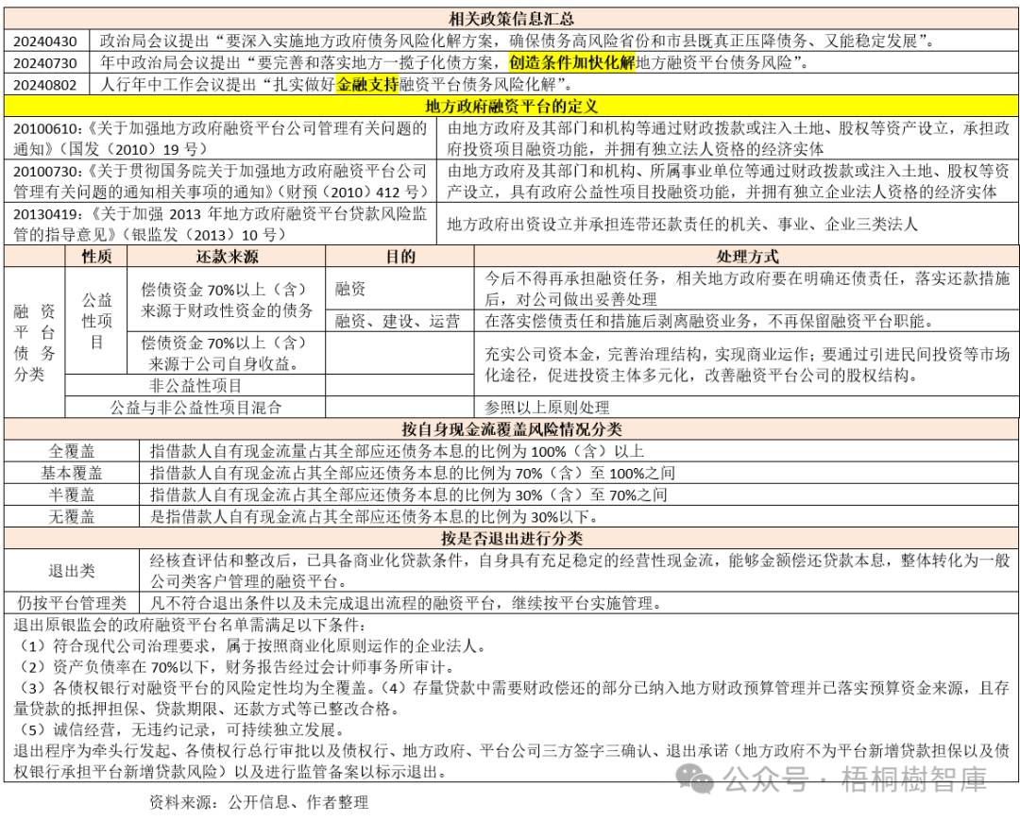Screen dimensions: 1020x820
Task: Click the header '按自身现金流覆盖风险情况分类'
Action: point(511,429)
